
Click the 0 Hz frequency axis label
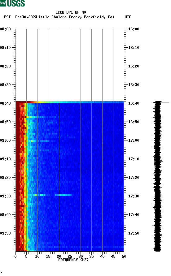pyautogui.click(x=15, y=257)
